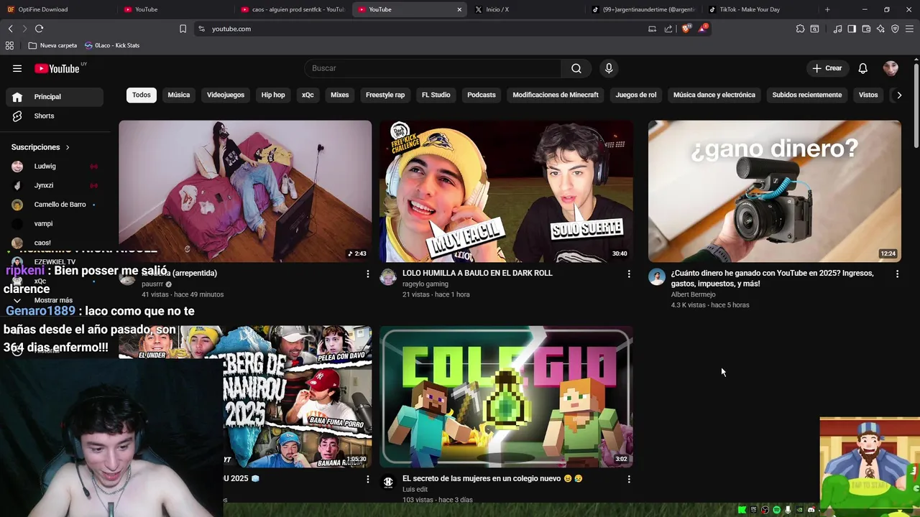Show more category chips with arrow

[x=899, y=95]
